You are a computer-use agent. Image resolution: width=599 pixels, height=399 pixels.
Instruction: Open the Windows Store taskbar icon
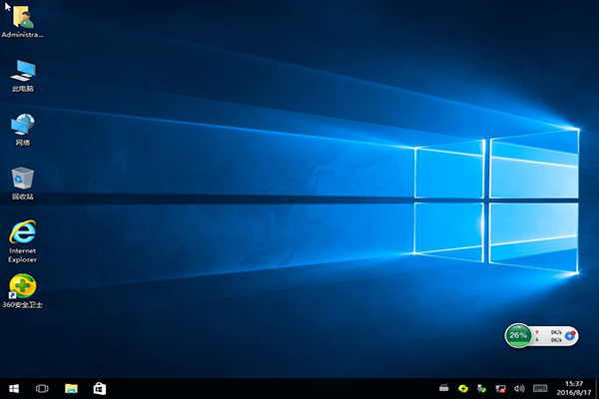(x=100, y=389)
